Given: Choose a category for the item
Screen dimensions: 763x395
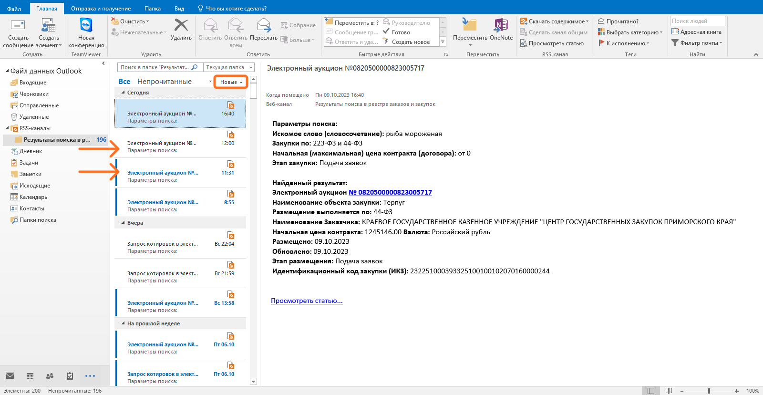Looking at the screenshot, I should (x=630, y=32).
